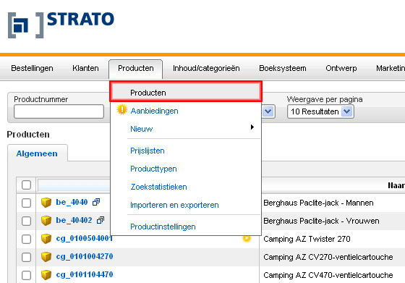Tick the checkbox for be_40402
Viewport: 405px width, 283px height.
tap(26, 221)
